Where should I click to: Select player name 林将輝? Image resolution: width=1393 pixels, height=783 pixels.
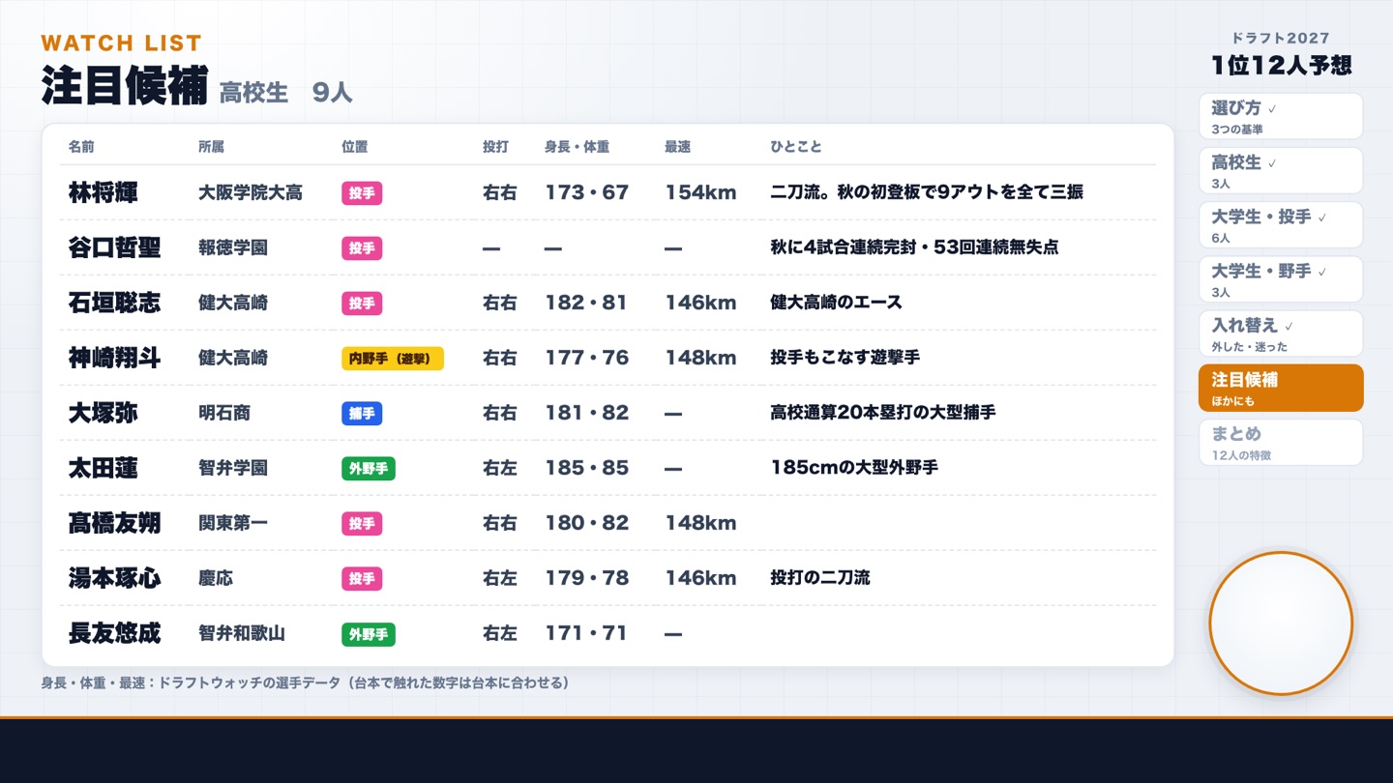point(103,192)
